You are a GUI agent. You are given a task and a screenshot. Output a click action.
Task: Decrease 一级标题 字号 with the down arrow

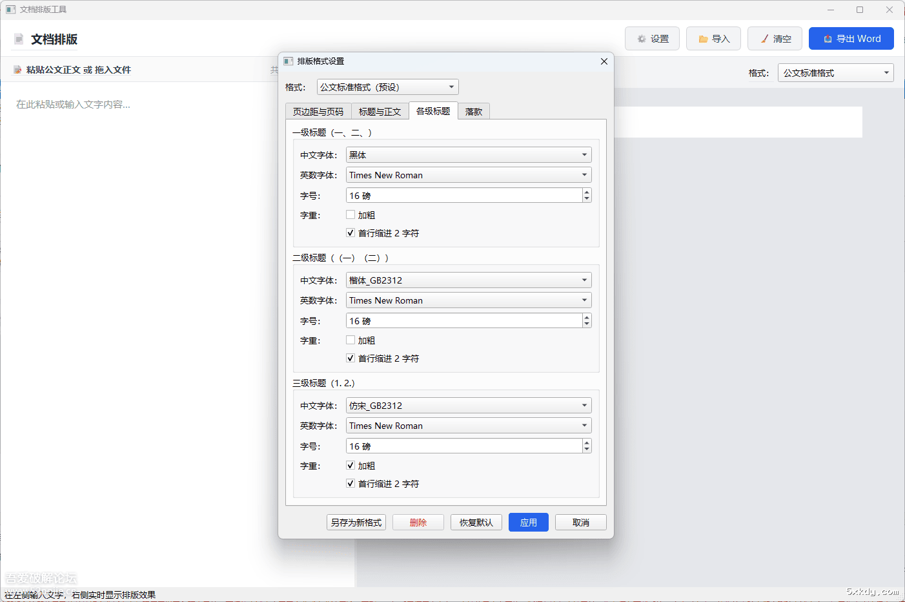(587, 199)
